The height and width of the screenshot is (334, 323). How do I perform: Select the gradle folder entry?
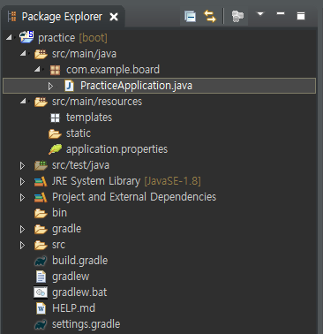click(x=67, y=229)
